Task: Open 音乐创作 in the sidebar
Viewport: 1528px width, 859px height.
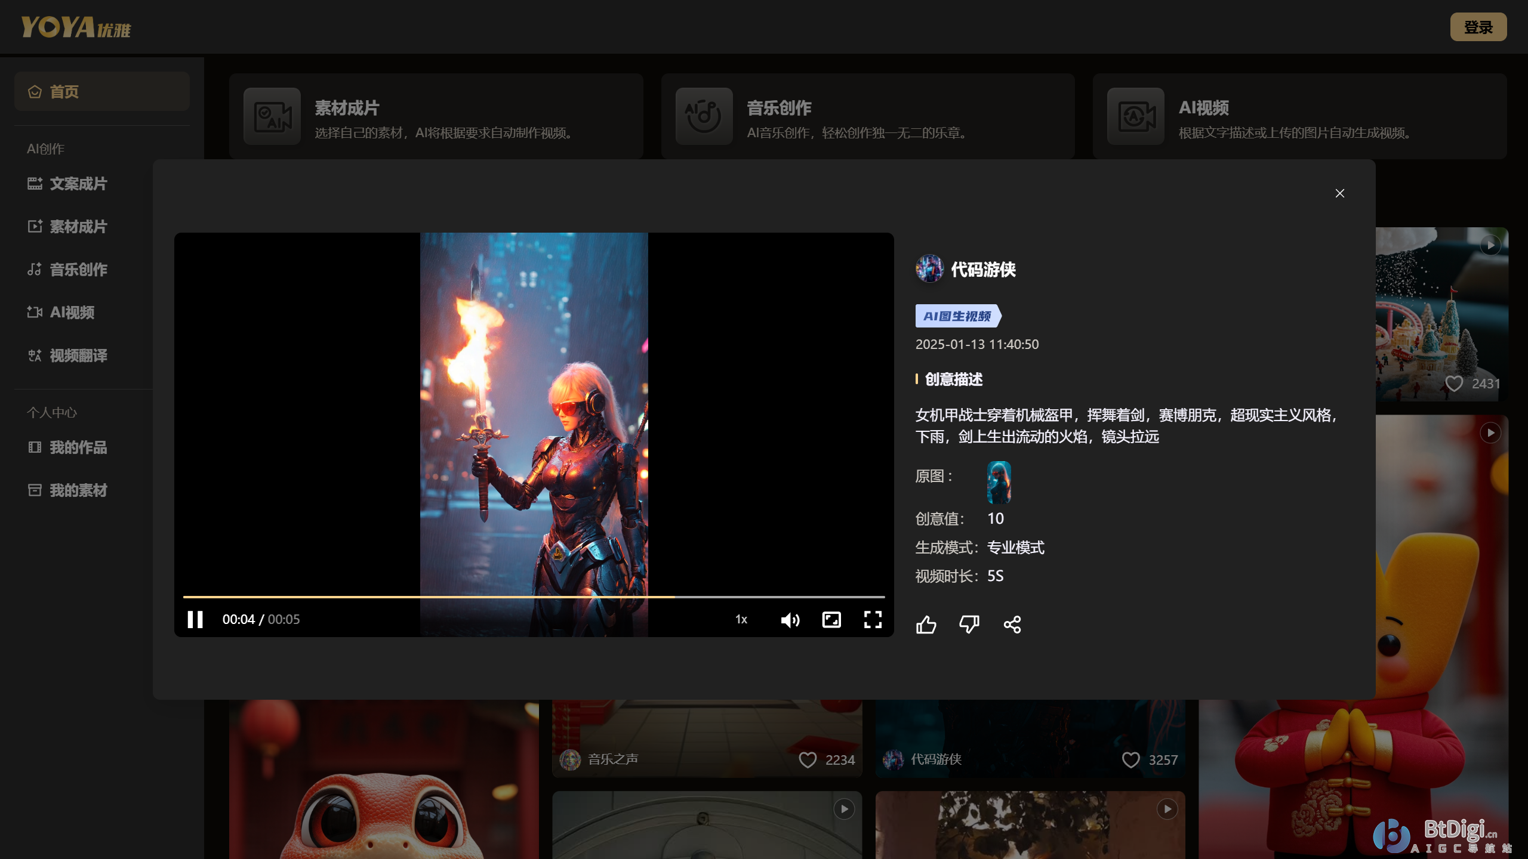Action: point(67,270)
